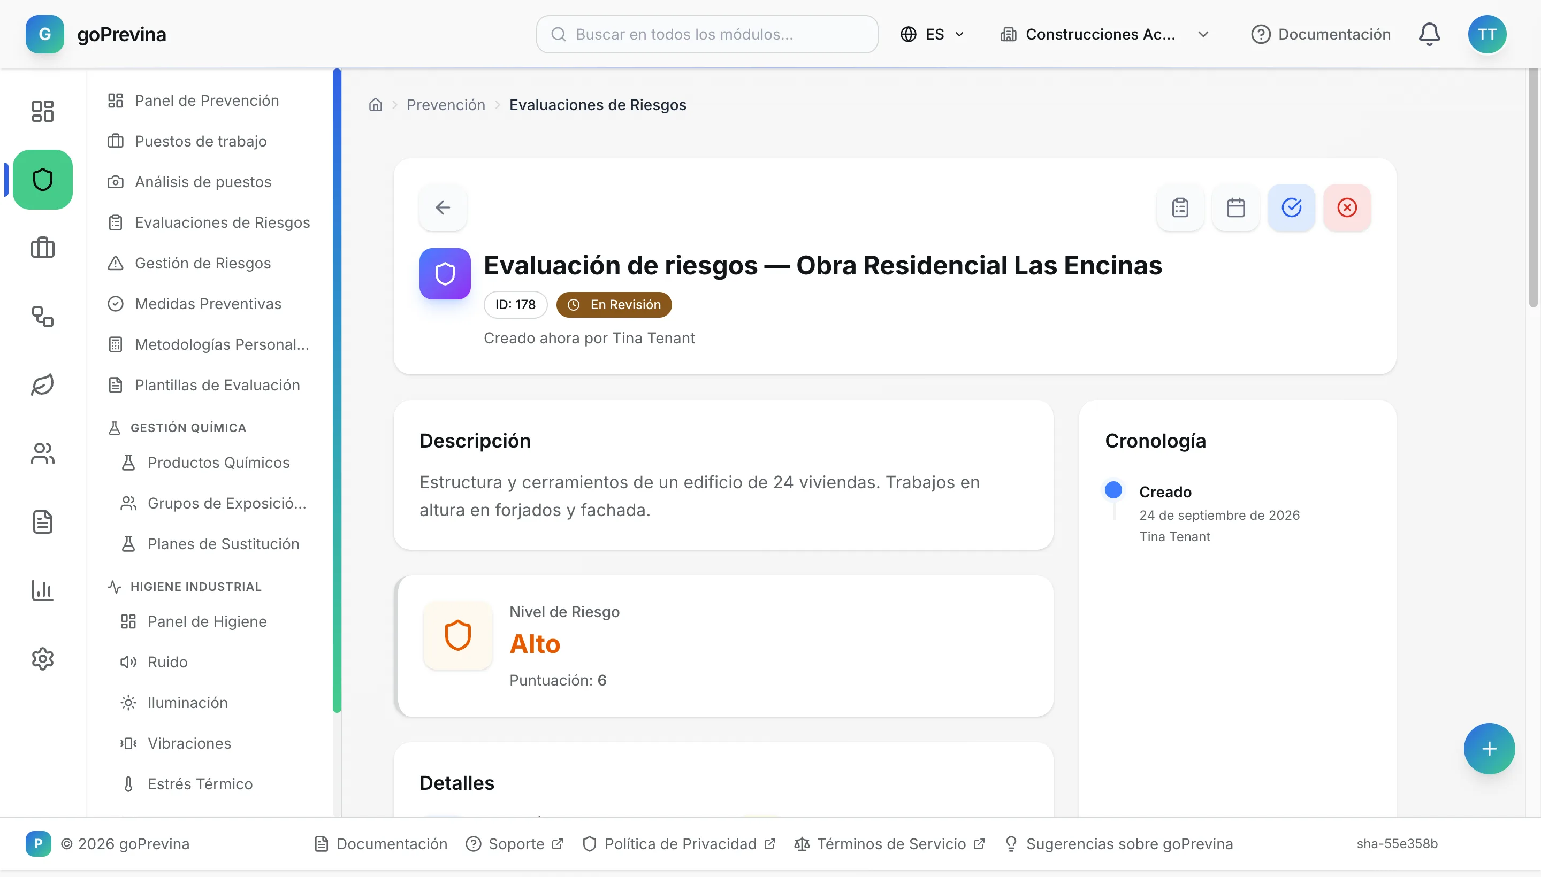Open Iluminación in the sidebar
This screenshot has width=1541, height=877.
point(215,703)
